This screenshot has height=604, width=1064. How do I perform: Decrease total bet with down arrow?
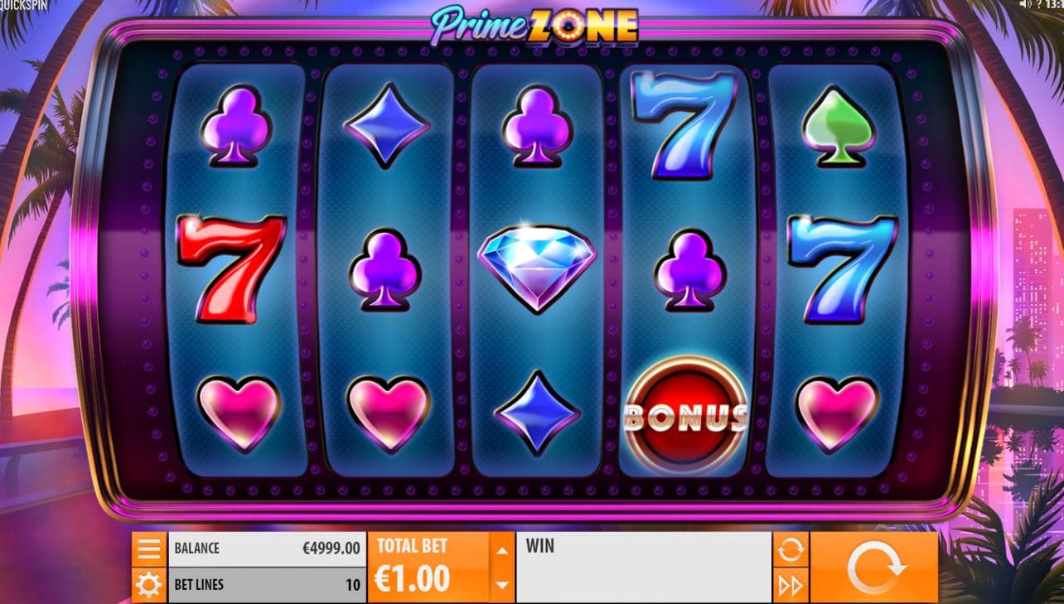pyautogui.click(x=501, y=585)
